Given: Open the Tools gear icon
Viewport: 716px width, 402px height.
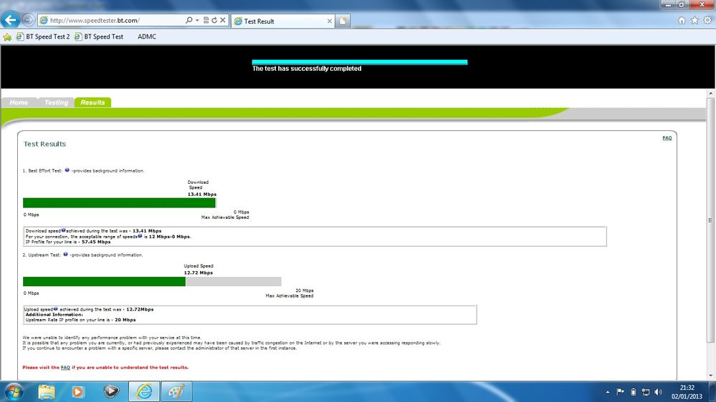Looking at the screenshot, I should 707,20.
